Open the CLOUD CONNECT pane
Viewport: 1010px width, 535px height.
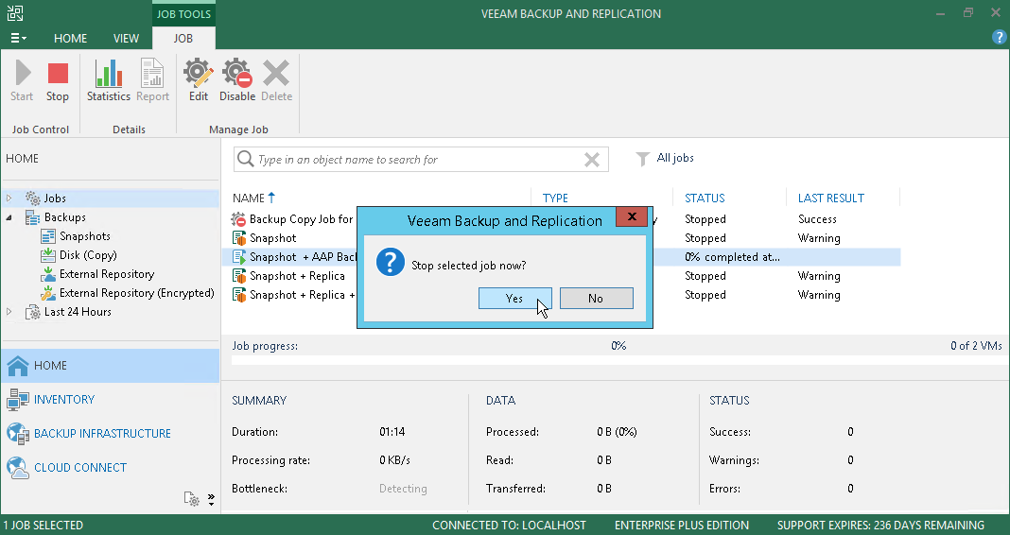point(110,467)
